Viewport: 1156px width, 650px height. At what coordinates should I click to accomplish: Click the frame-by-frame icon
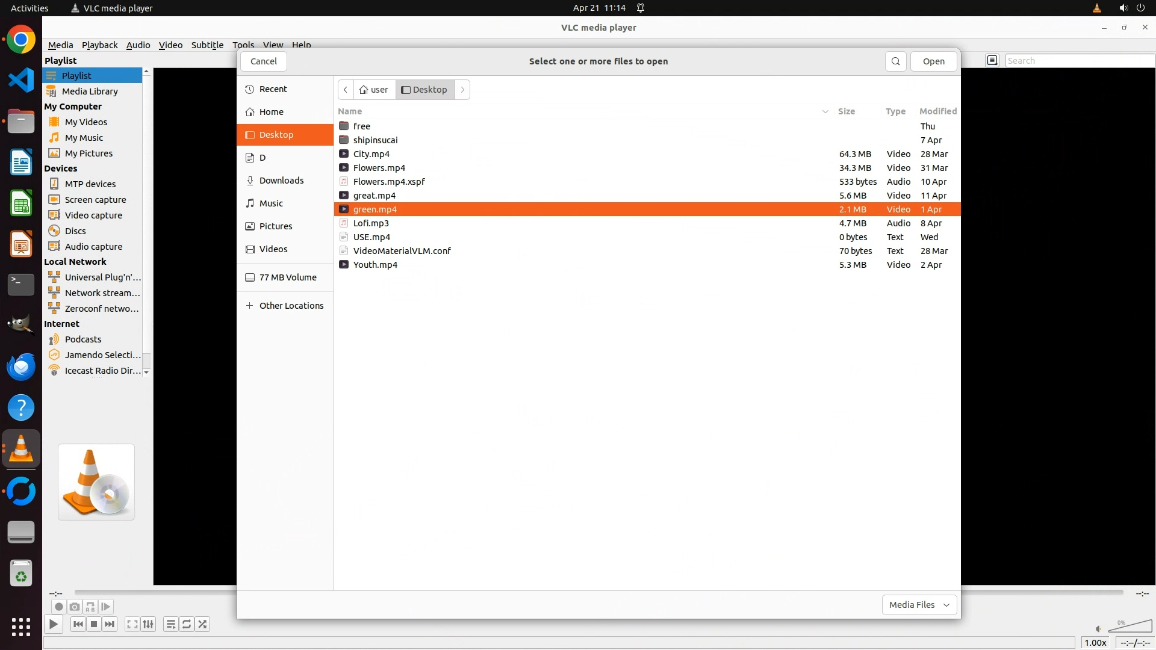click(x=106, y=607)
